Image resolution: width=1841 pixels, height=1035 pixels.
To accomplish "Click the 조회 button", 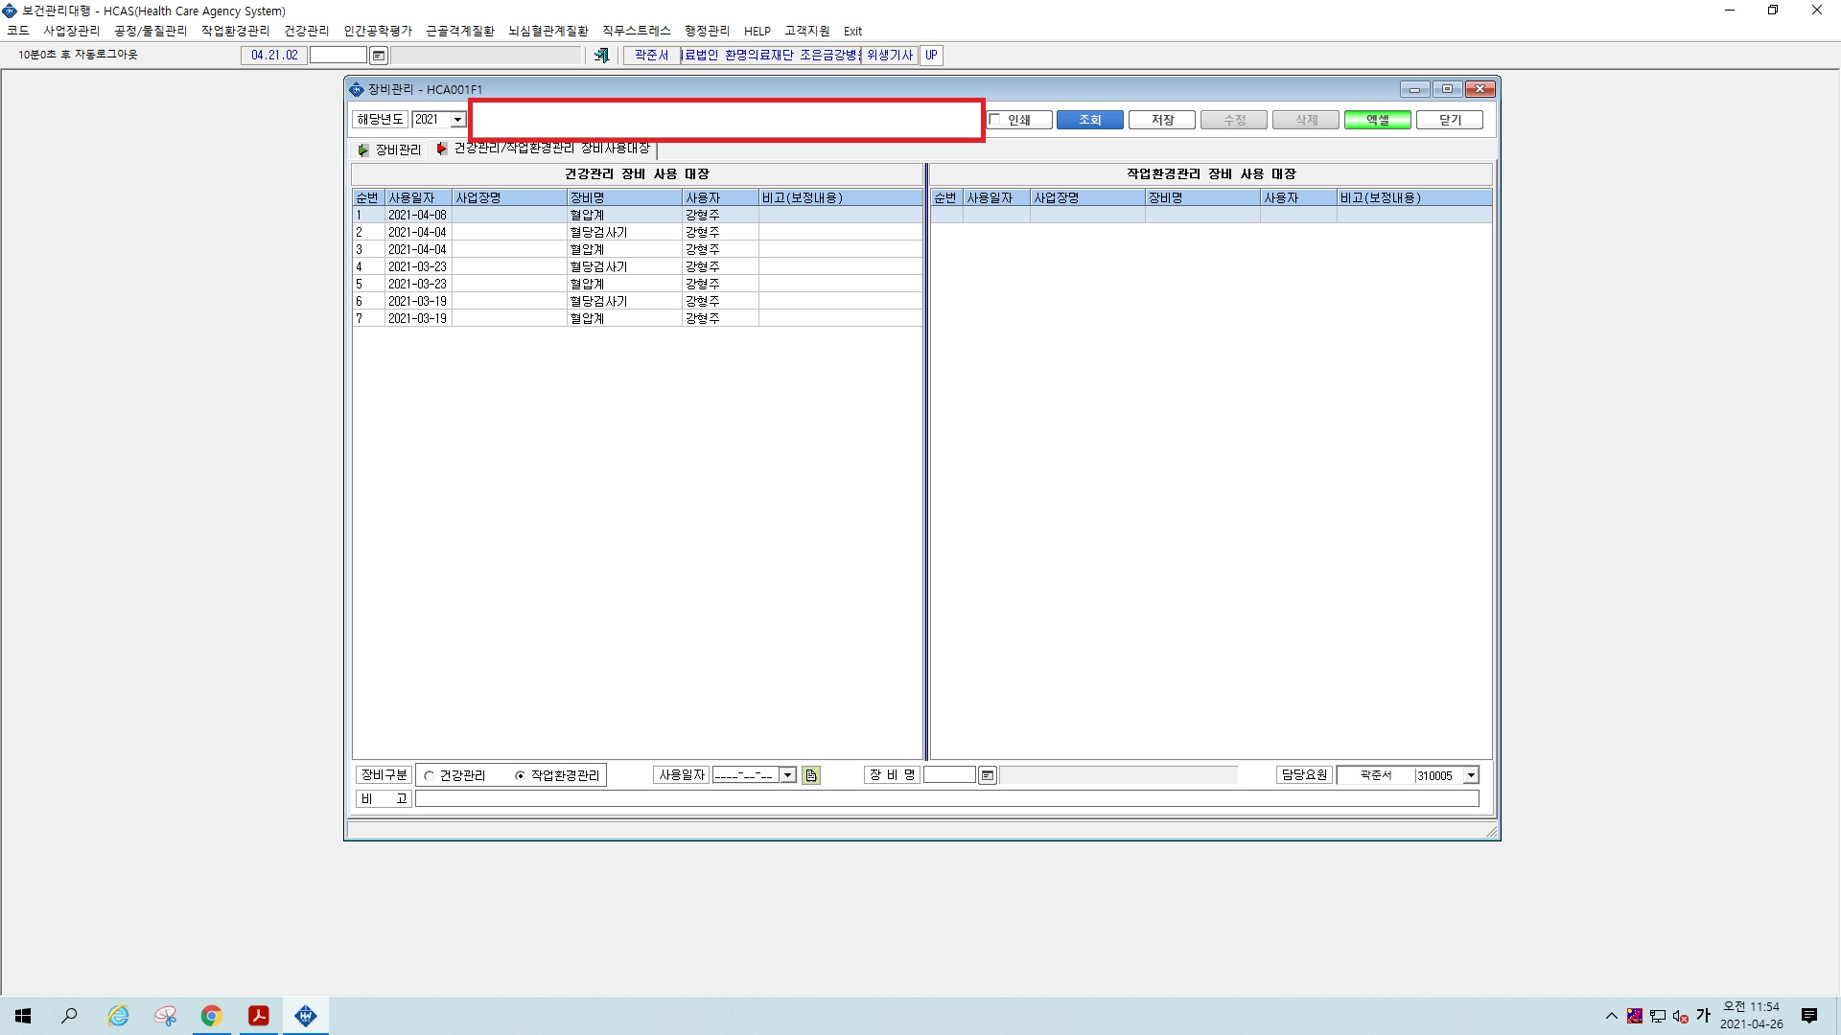I will pos(1089,120).
